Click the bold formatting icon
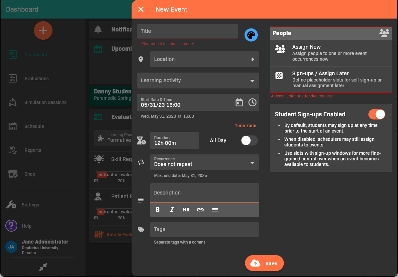The height and width of the screenshot is (277, 398). (x=157, y=209)
